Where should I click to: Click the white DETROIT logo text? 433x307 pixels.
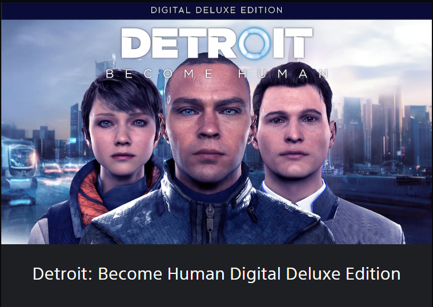tap(216, 43)
